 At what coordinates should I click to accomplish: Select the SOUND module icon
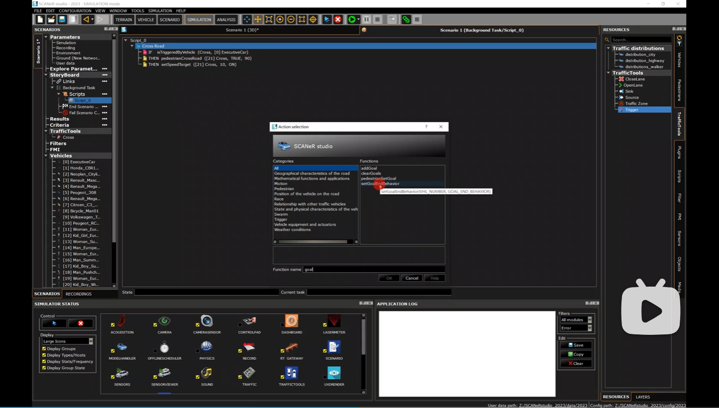point(206,373)
